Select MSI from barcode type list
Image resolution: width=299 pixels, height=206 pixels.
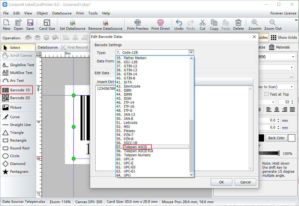point(152,127)
